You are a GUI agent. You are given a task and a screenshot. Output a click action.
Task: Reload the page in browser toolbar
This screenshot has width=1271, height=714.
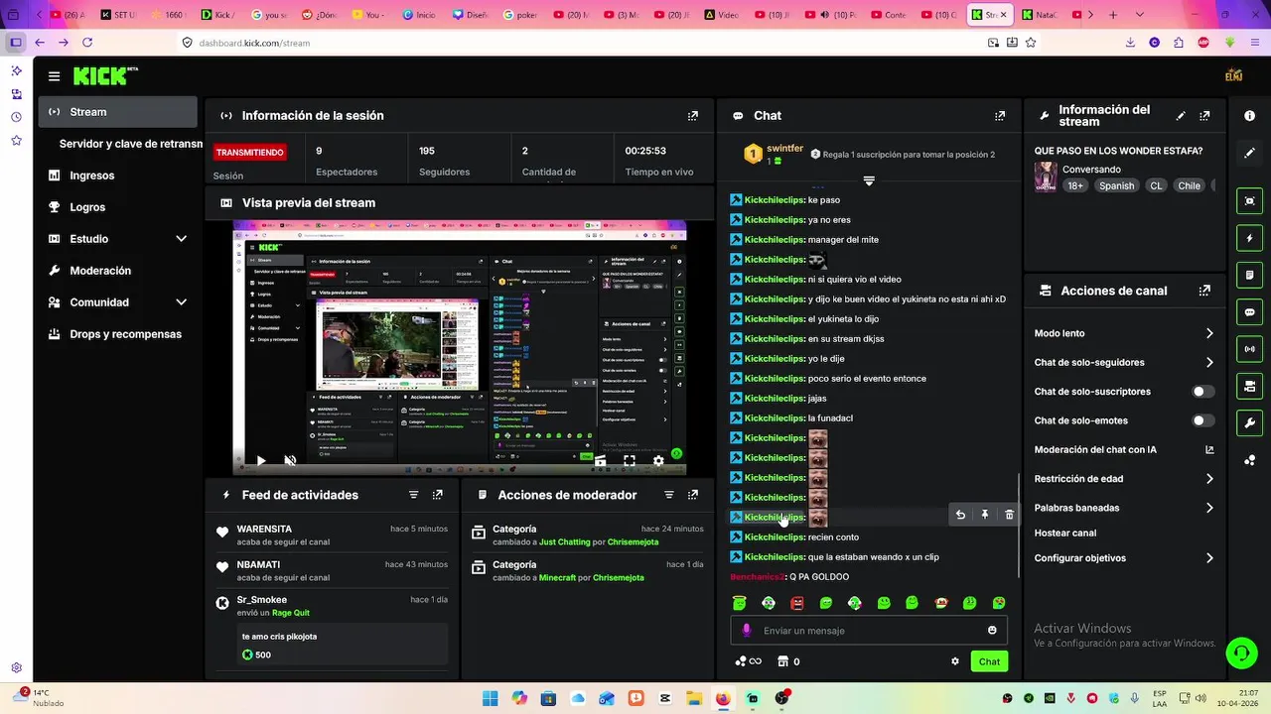pos(87,43)
